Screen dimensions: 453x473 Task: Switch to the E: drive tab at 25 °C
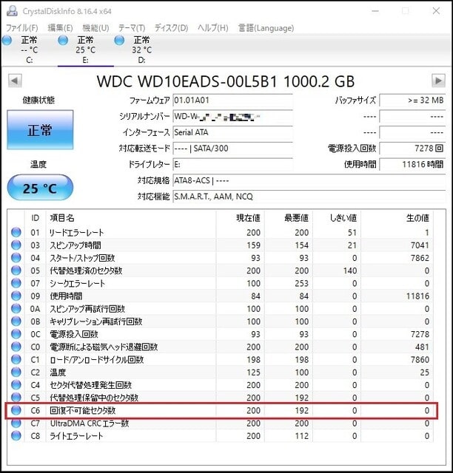[x=86, y=50]
